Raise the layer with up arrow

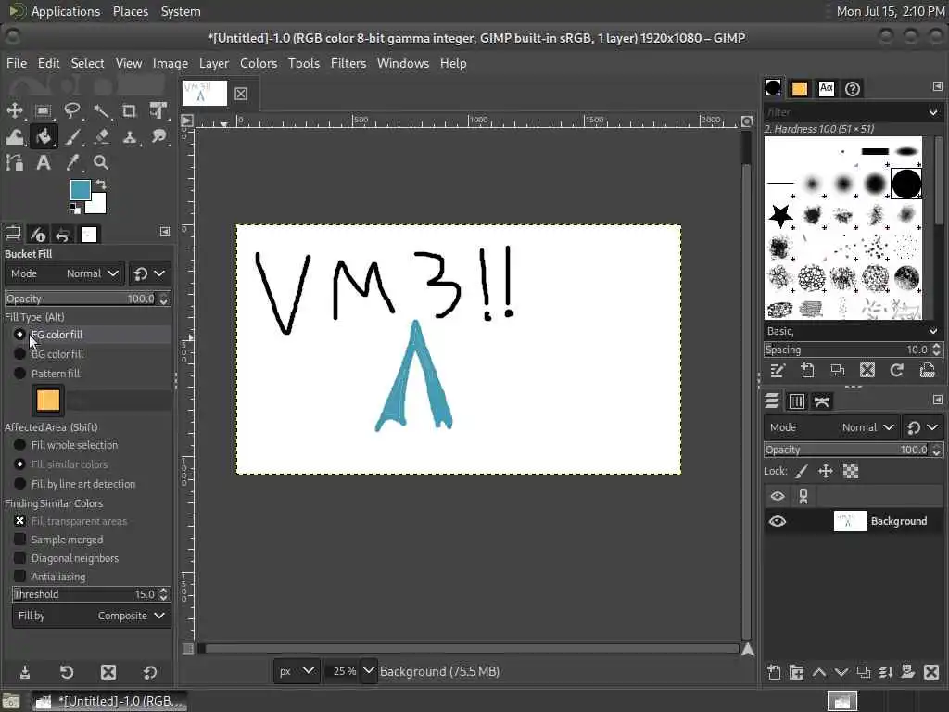(x=819, y=672)
